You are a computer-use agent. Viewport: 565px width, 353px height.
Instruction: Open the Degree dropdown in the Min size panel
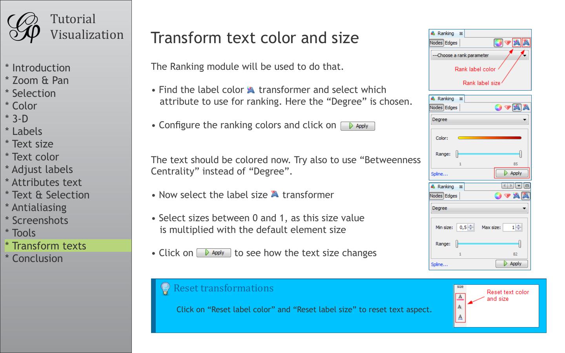[x=479, y=208]
